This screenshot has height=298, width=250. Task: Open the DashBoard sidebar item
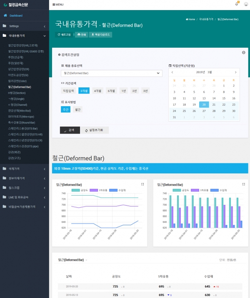click(16, 16)
